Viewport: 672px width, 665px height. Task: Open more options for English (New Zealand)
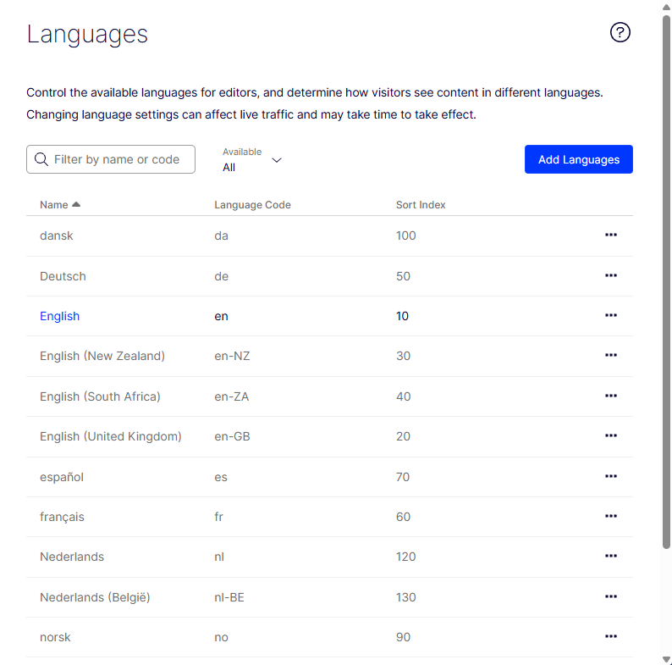pyautogui.click(x=611, y=355)
